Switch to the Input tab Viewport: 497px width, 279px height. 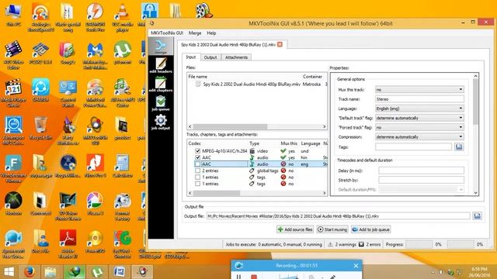coord(191,57)
